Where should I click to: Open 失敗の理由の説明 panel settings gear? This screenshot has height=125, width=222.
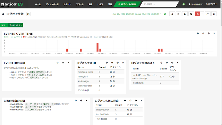(76, 100)
